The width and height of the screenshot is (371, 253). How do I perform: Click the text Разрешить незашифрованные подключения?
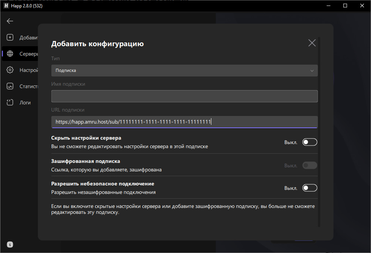103,192
